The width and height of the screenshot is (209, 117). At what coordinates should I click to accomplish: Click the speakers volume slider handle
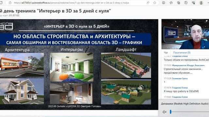click(x=170, y=112)
